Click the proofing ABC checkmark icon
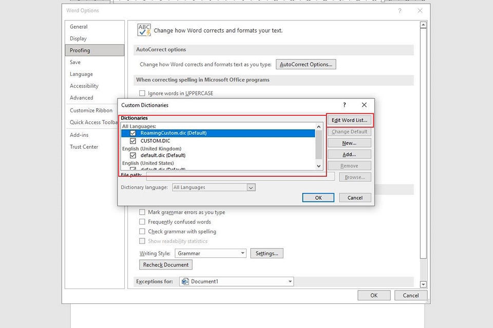 pos(144,30)
